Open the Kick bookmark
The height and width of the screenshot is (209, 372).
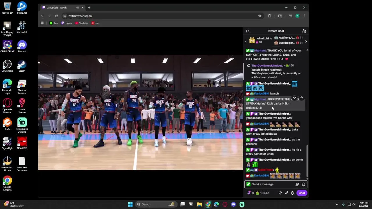[x=53, y=23]
